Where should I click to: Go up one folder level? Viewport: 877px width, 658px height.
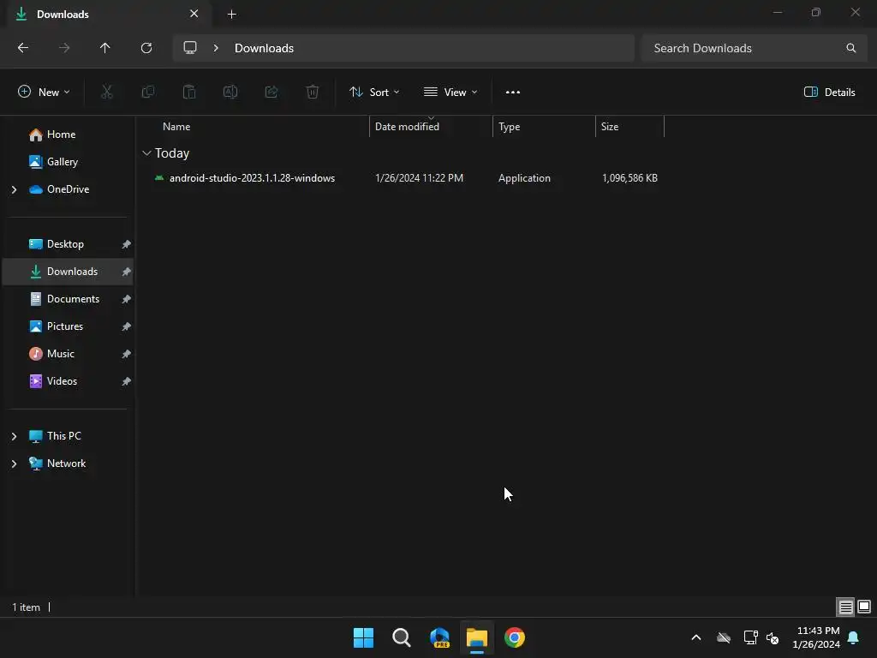click(x=105, y=48)
